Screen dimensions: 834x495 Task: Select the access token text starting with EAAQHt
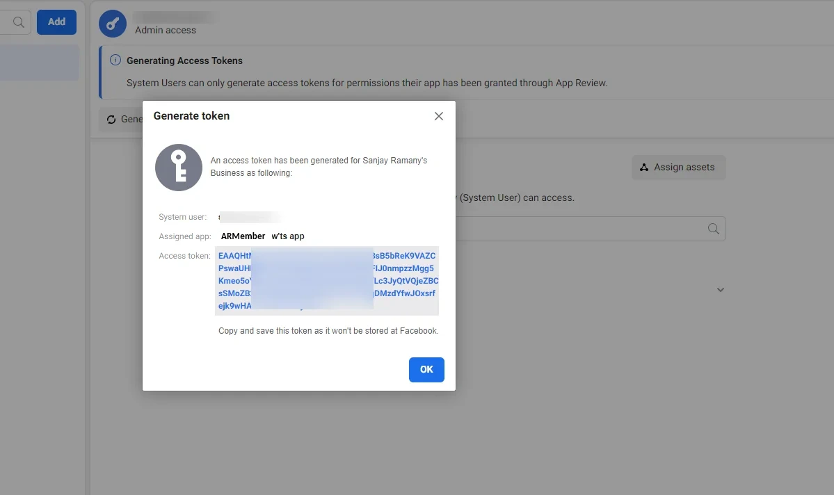[327, 281]
